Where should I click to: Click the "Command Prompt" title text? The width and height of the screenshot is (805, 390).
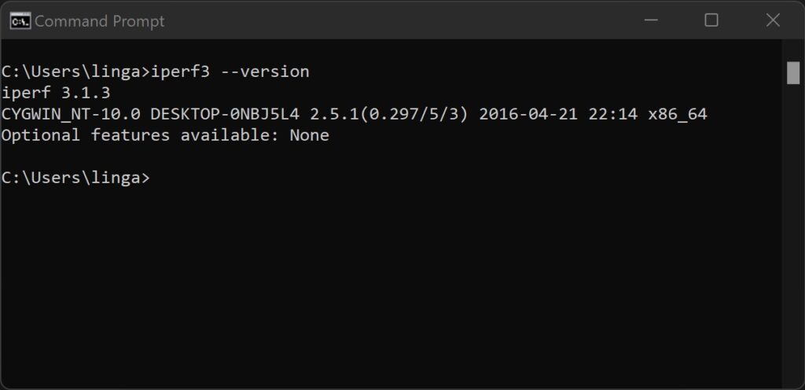pyautogui.click(x=100, y=21)
